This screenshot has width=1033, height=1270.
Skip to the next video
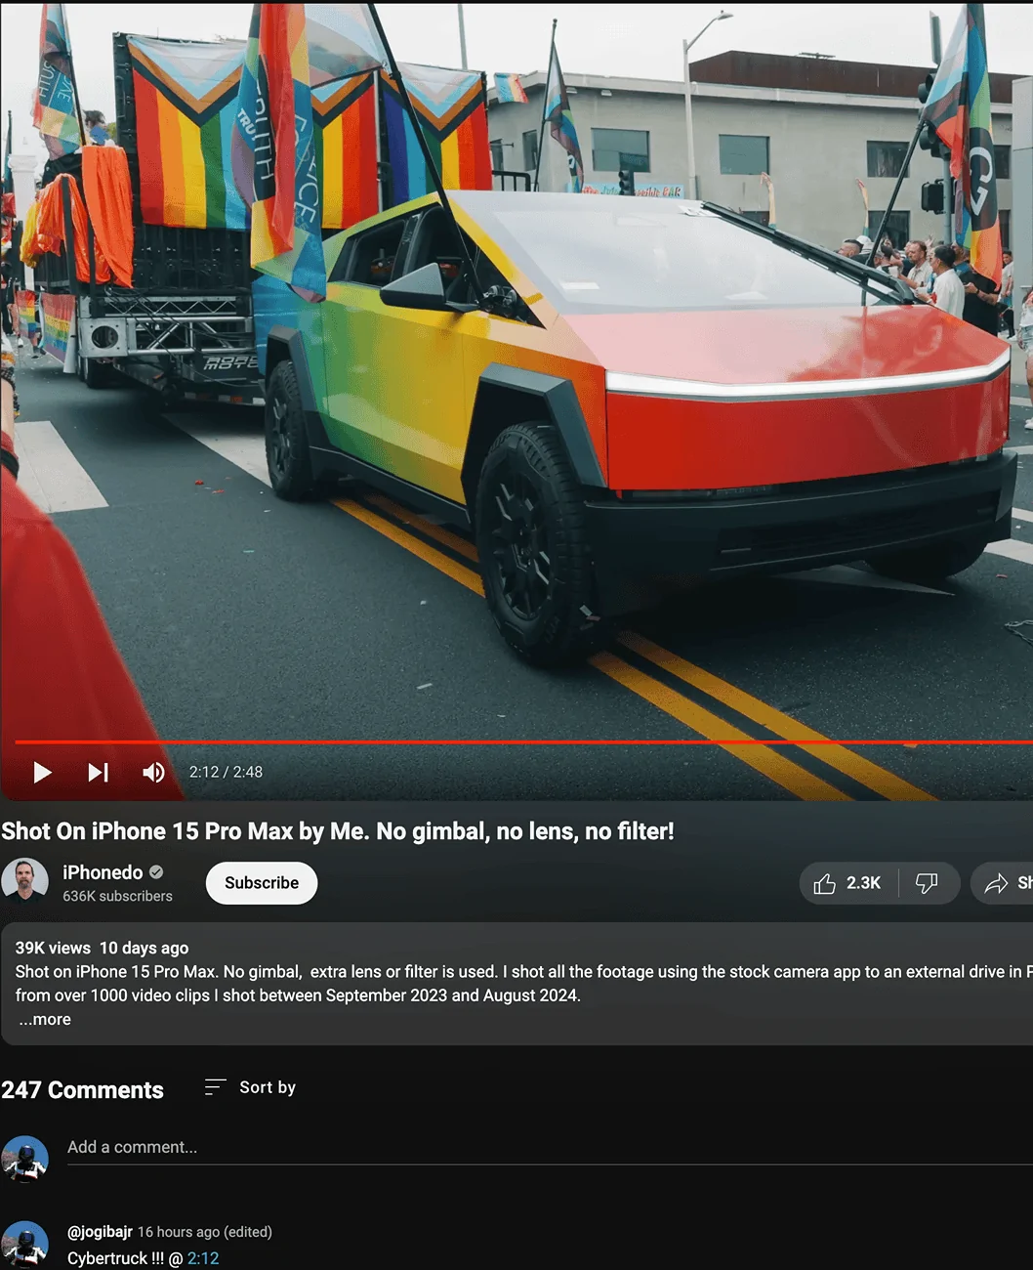[x=98, y=773]
